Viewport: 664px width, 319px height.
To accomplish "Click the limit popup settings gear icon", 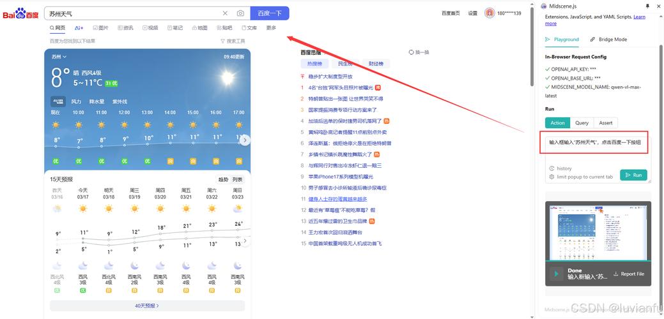I will tap(552, 177).
